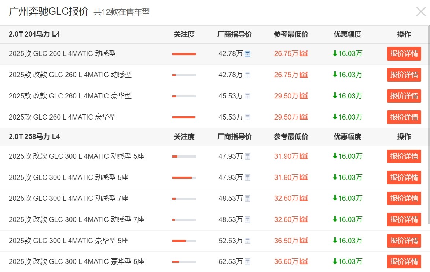
Task: Click 优惠幅度 header in 258马力 section
Action: 348,136
